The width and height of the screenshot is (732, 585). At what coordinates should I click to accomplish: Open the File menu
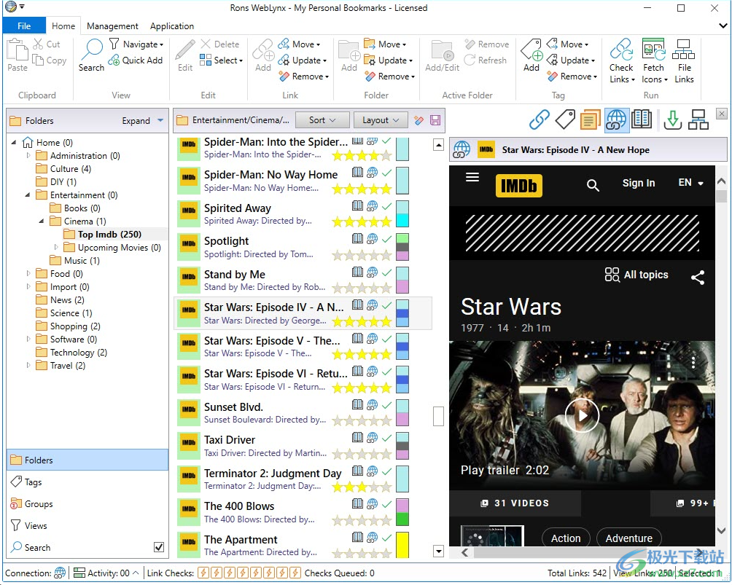click(x=24, y=26)
